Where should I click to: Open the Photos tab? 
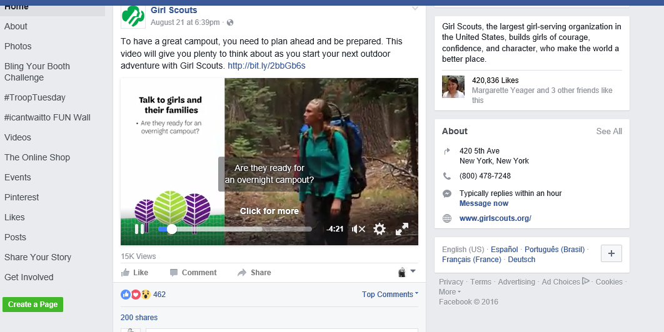click(18, 46)
